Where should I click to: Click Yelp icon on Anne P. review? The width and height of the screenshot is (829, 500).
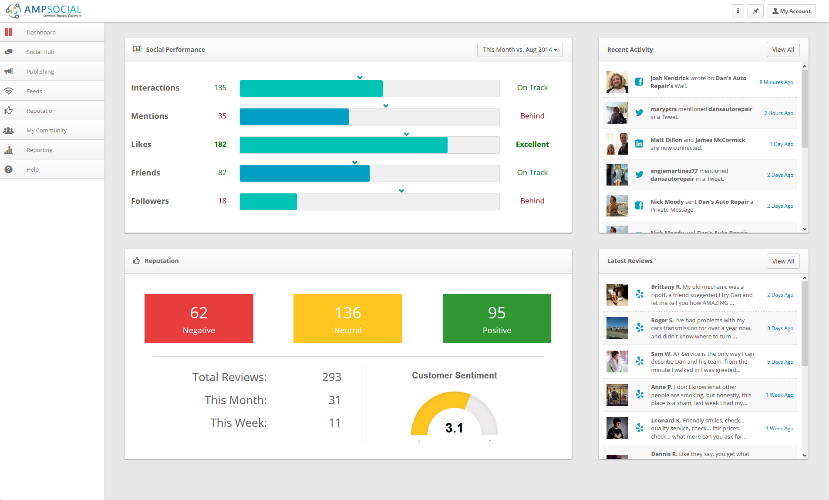tap(640, 394)
